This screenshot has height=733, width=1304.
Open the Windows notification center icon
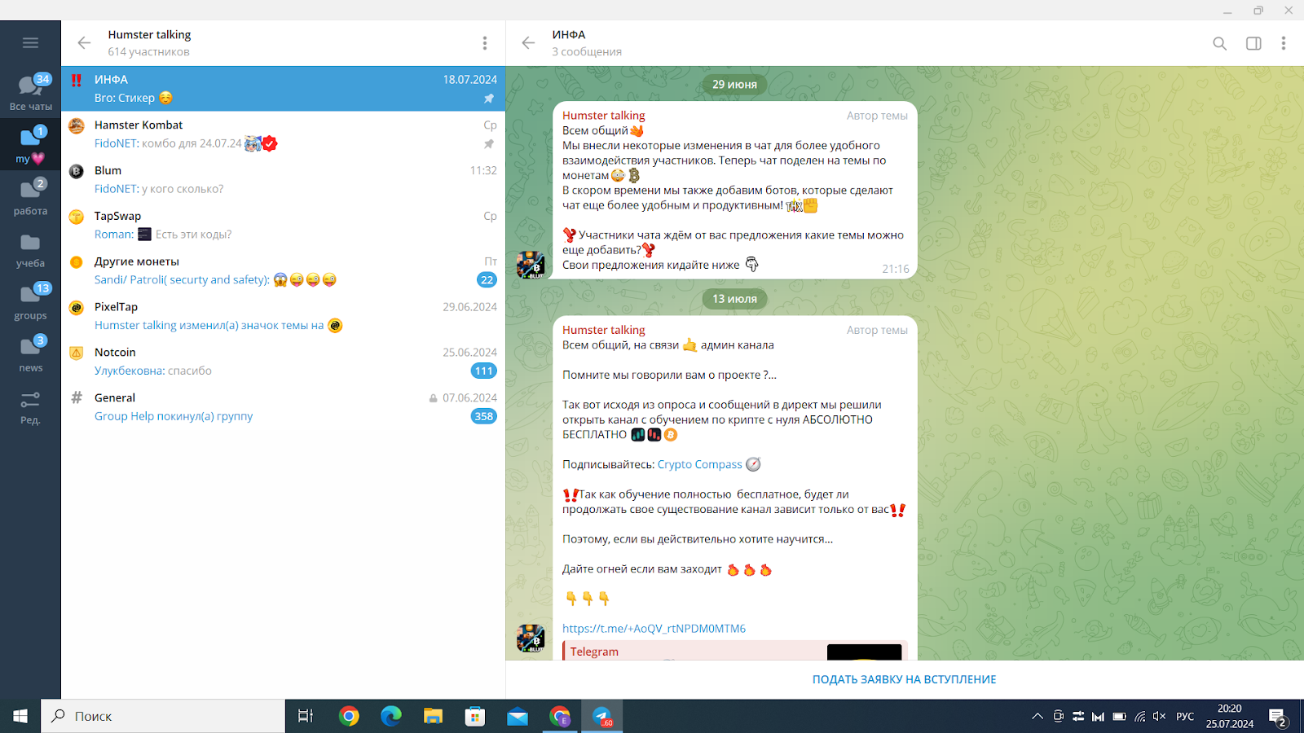click(x=1278, y=717)
